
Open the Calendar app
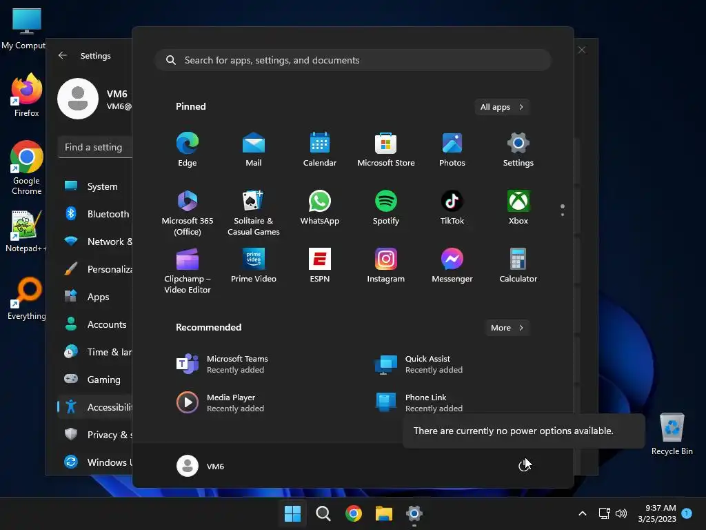tap(320, 150)
